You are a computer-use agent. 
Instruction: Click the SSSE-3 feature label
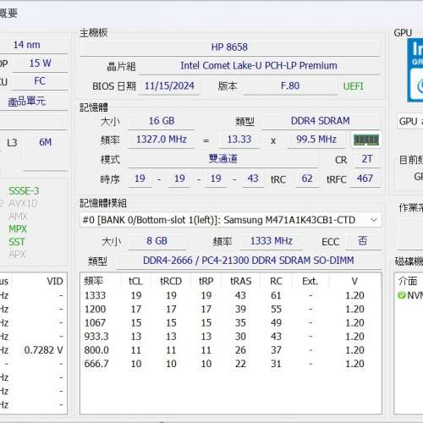coord(24,191)
